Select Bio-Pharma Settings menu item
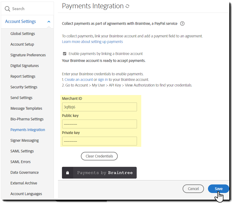The height and width of the screenshot is (209, 232). point(27,119)
